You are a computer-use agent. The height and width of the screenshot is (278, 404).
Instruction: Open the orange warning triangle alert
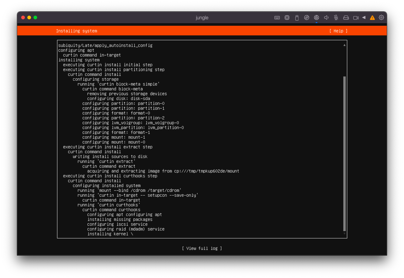click(x=372, y=18)
